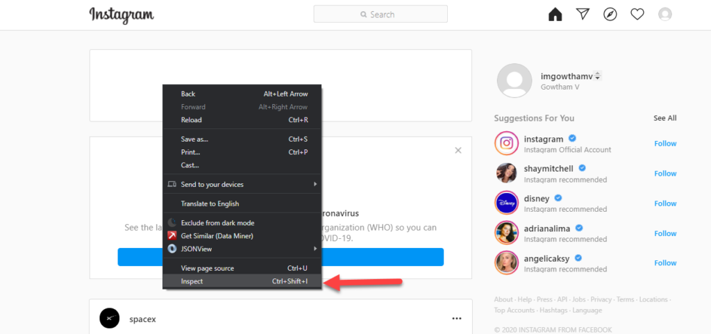Screen dimensions: 711x334
Task: Open Terms footer link
Action: click(x=626, y=299)
